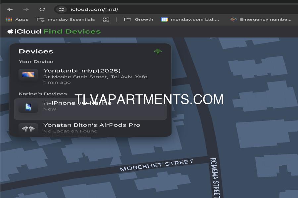298x198 pixels.
Task: Click the tab groups grid icon
Action: coord(106,19)
